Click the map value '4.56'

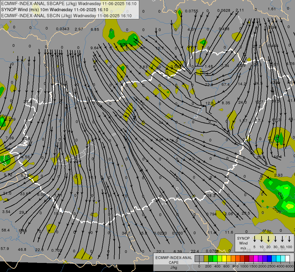pos(25,157)
